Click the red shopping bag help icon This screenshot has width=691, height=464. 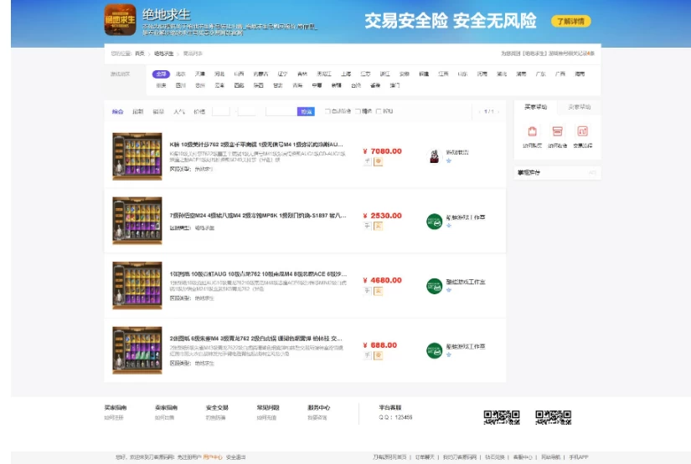[533, 131]
